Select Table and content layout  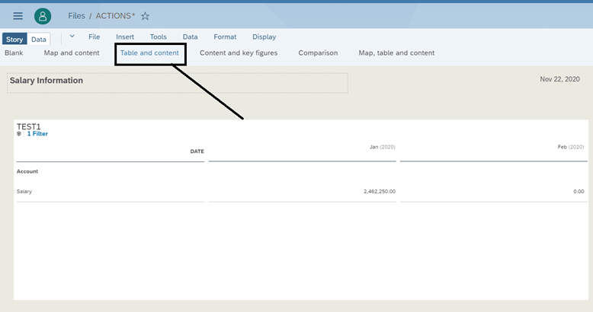coord(149,53)
